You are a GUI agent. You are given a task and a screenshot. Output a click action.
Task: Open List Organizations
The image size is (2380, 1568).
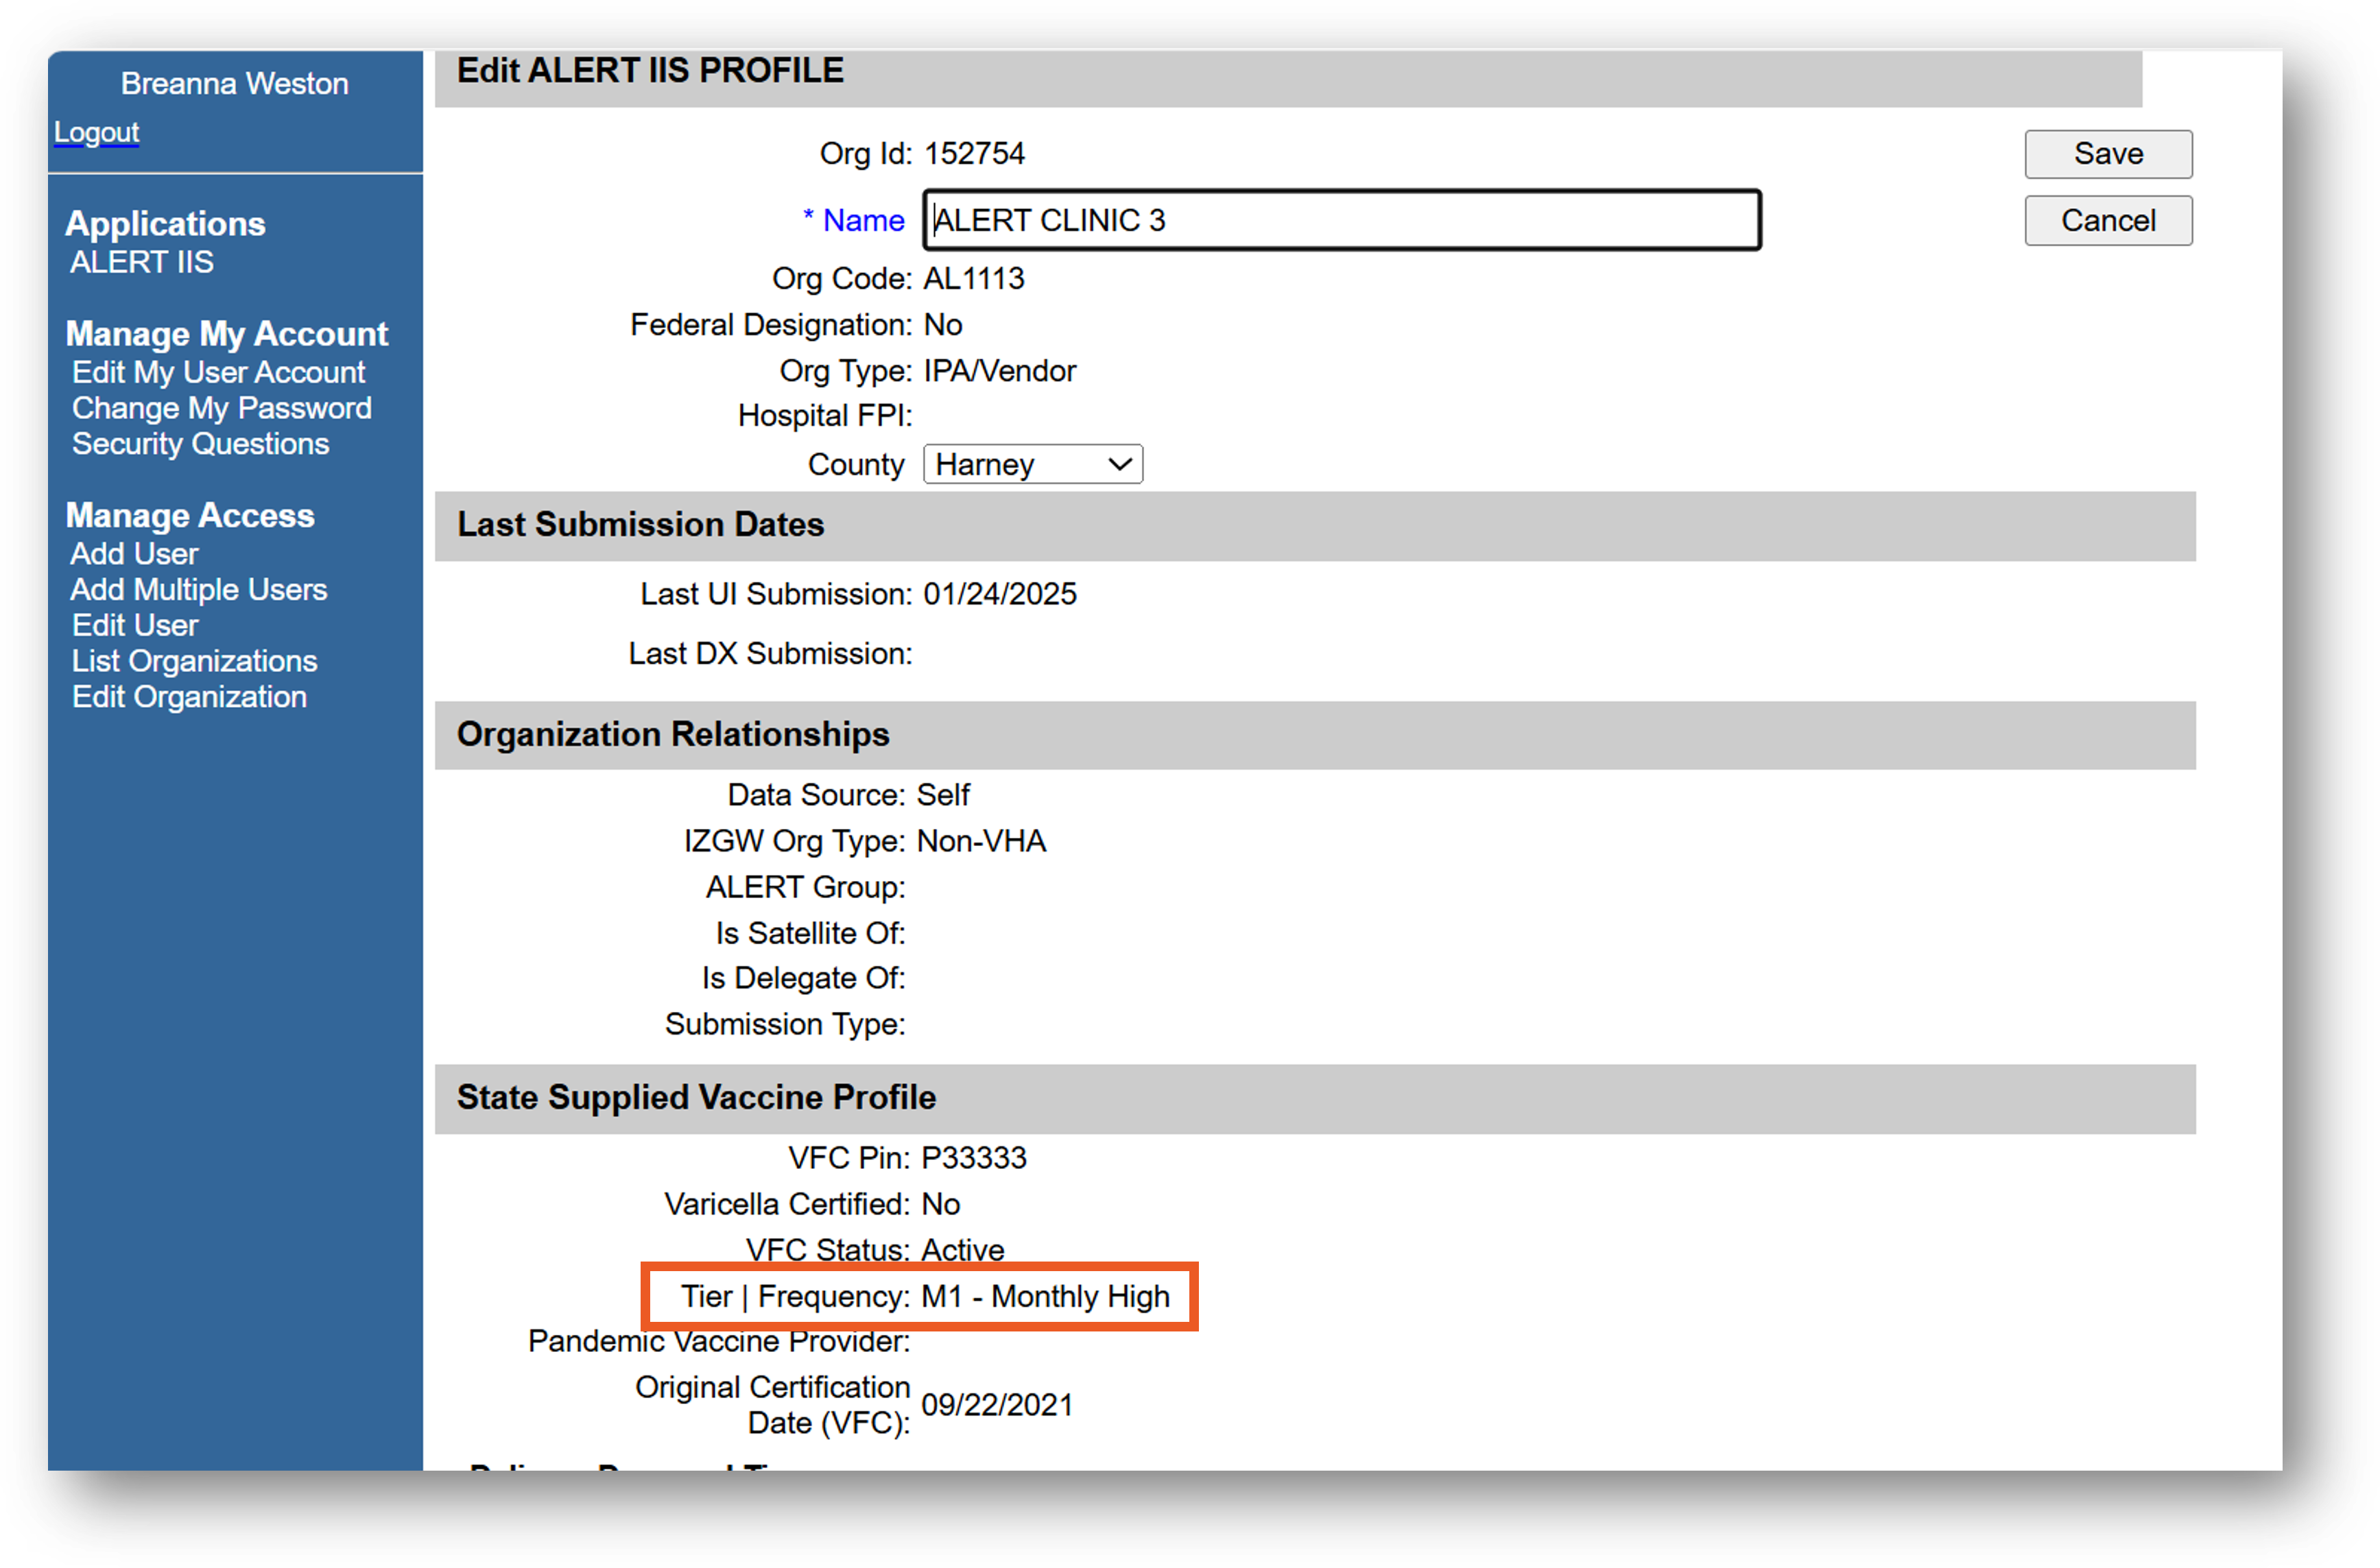tap(194, 661)
